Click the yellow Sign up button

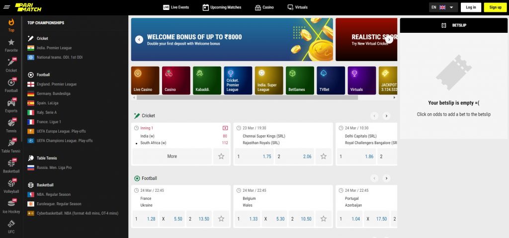[495, 7]
